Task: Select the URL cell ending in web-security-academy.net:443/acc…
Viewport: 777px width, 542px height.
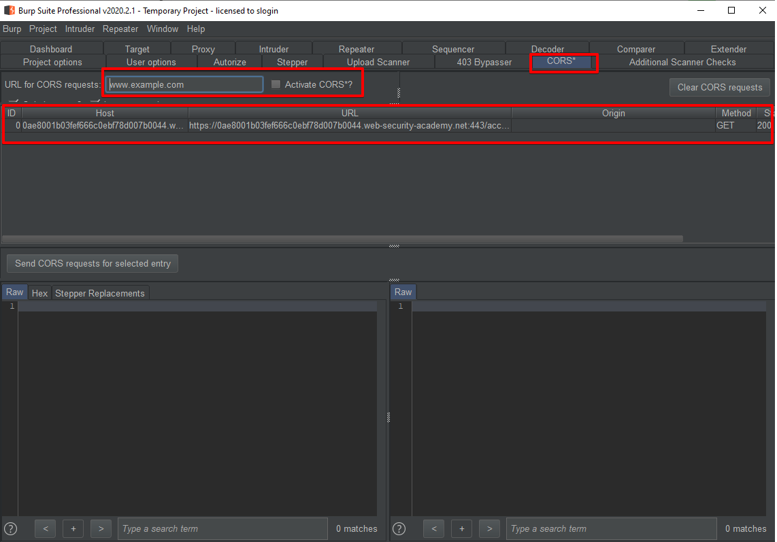Action: click(350, 125)
